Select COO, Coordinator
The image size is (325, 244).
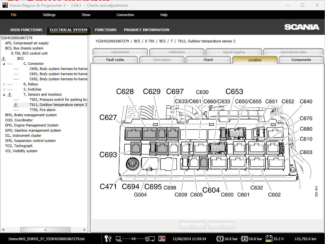[x=19, y=120]
